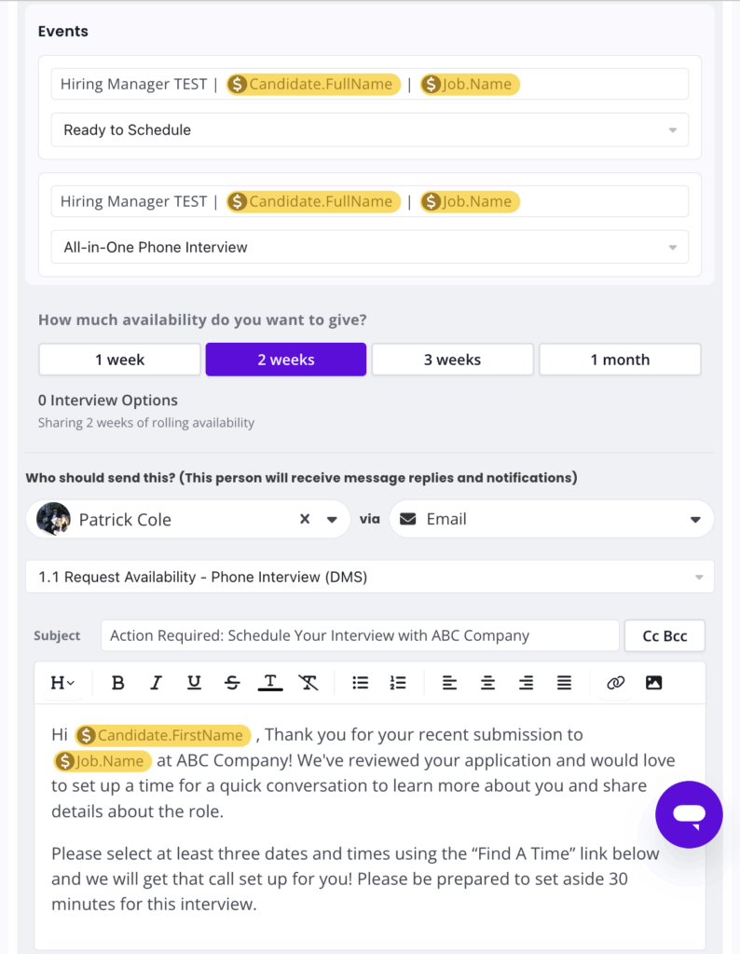740x954 pixels.
Task: Apply italic formatting to the message
Action: 156,683
